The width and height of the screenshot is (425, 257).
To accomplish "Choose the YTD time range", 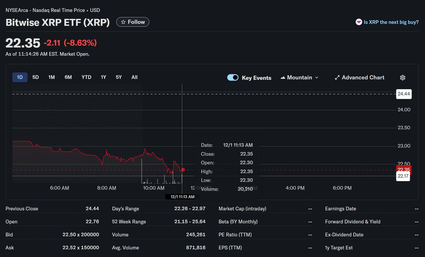I will click(x=86, y=77).
